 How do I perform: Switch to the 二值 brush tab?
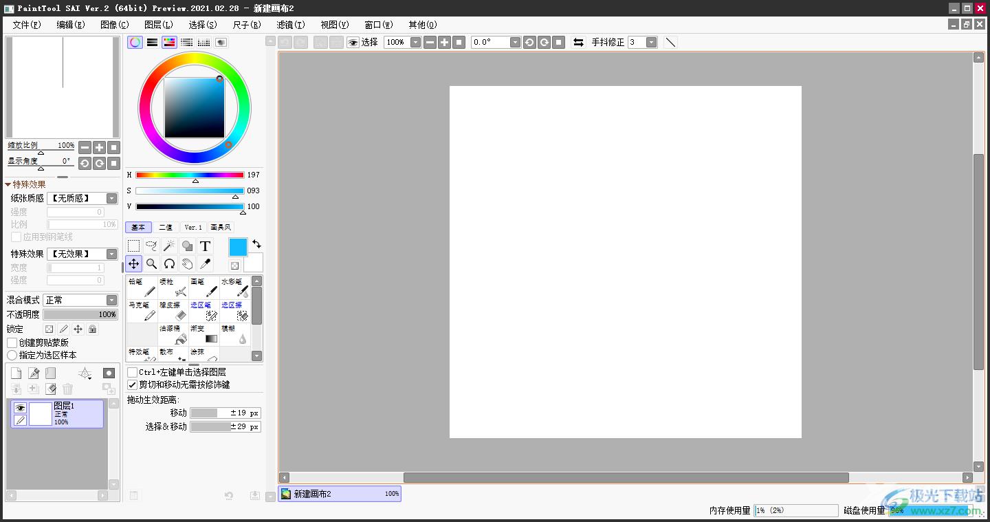click(x=166, y=227)
